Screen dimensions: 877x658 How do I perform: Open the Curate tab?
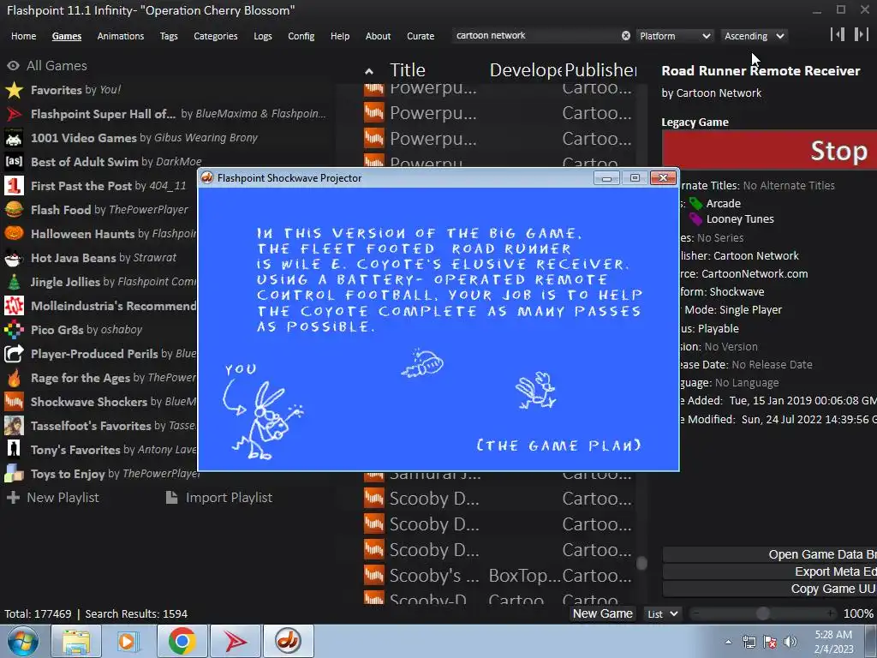[x=421, y=36]
